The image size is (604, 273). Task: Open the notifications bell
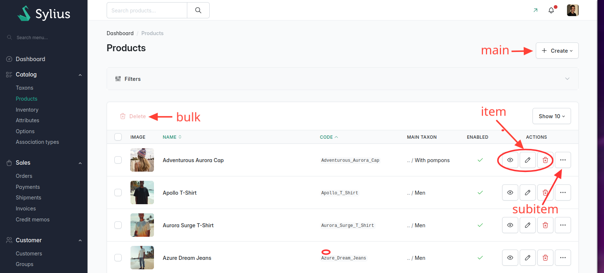pos(551,10)
